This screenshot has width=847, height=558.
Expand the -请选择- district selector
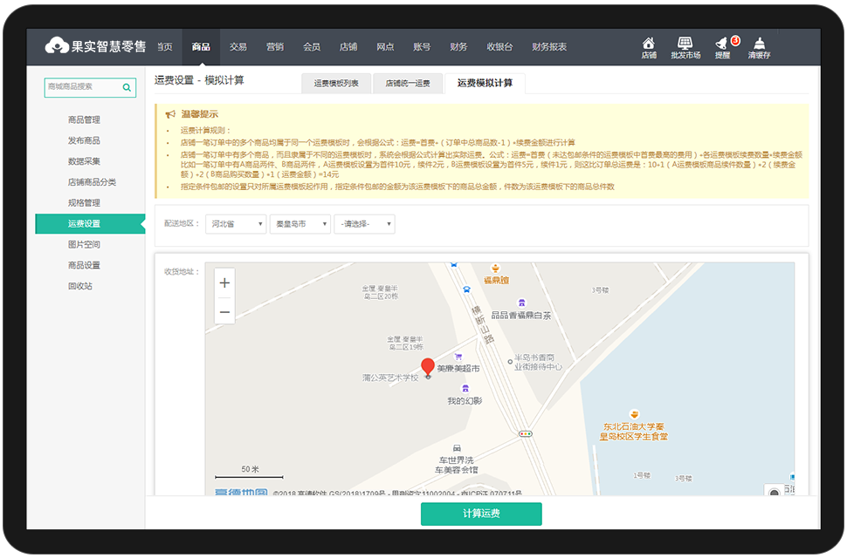364,223
